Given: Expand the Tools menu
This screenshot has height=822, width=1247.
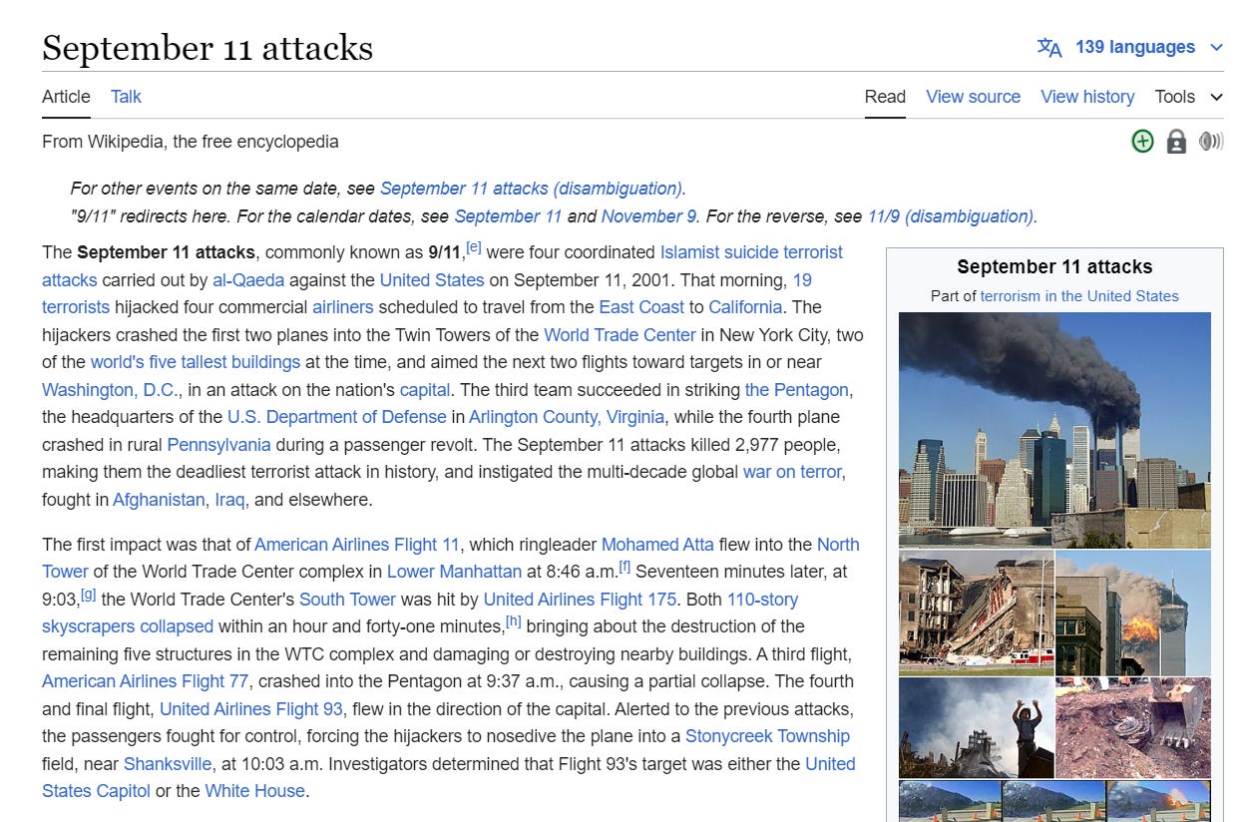Looking at the screenshot, I should tap(1188, 97).
